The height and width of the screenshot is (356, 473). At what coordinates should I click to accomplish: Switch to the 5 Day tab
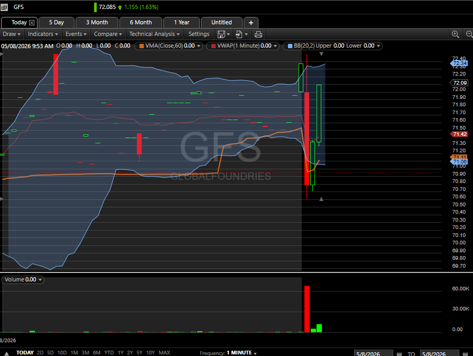coord(57,22)
